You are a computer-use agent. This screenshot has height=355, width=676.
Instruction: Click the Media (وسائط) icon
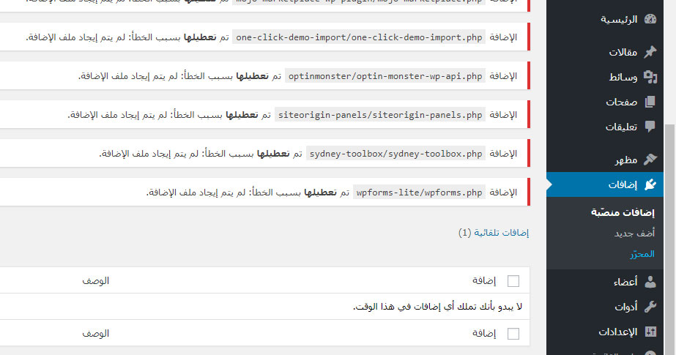pos(650,77)
